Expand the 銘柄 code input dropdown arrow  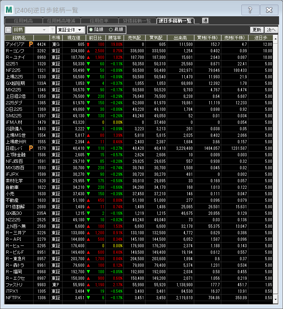click(44, 30)
